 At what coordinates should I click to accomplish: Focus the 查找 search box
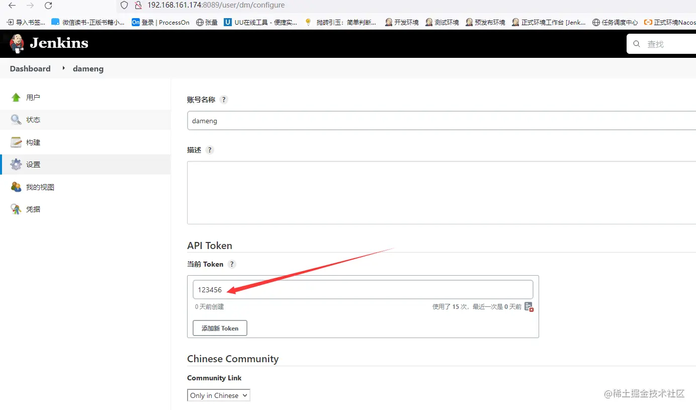(662, 44)
